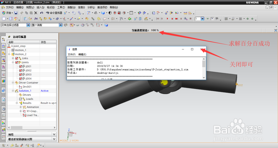Open the 整个装配 selection scope dropdown
This screenshot has height=148, width=278.
click(60, 25)
